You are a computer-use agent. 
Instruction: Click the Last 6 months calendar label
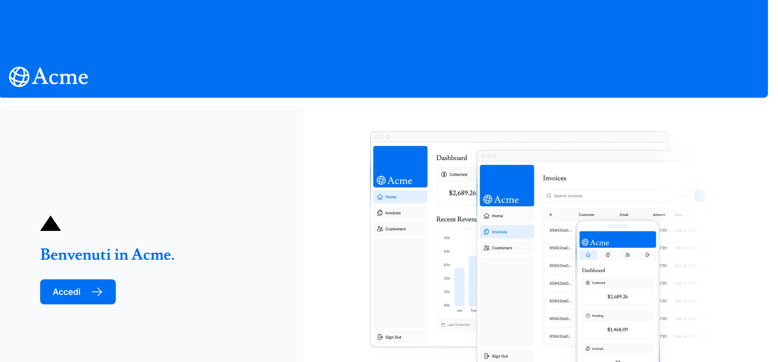[x=455, y=324]
